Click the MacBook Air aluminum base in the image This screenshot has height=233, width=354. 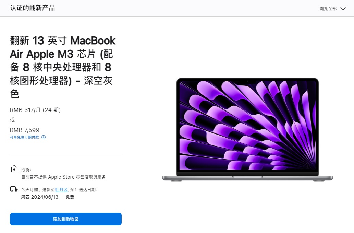click(247, 178)
